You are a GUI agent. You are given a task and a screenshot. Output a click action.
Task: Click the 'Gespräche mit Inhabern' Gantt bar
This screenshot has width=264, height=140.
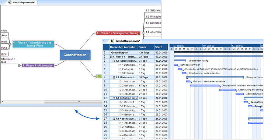[205, 86]
